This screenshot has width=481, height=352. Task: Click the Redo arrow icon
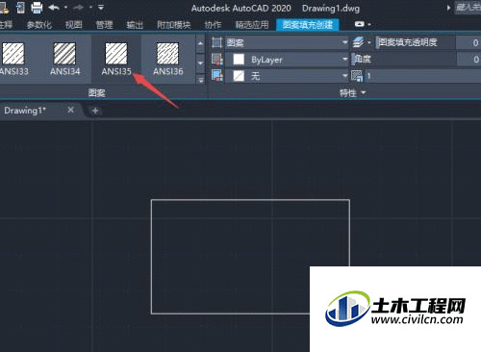click(78, 7)
